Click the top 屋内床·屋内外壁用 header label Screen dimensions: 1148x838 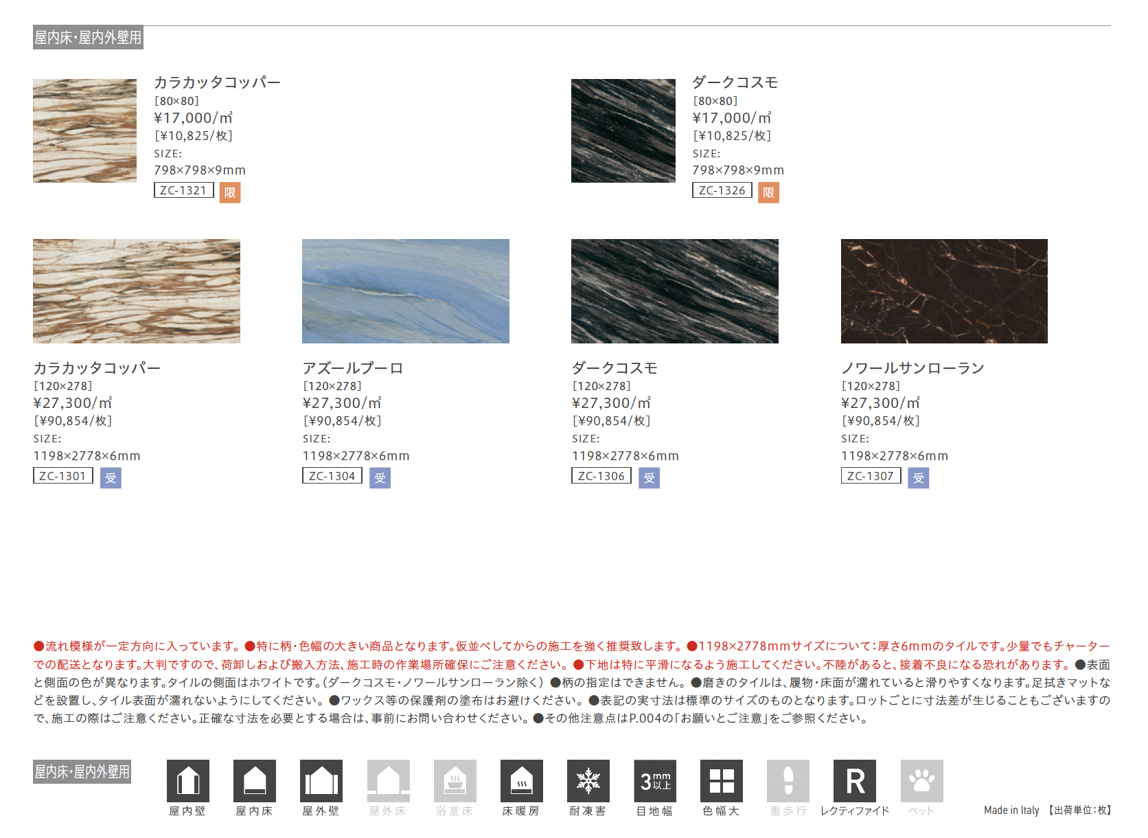[88, 38]
